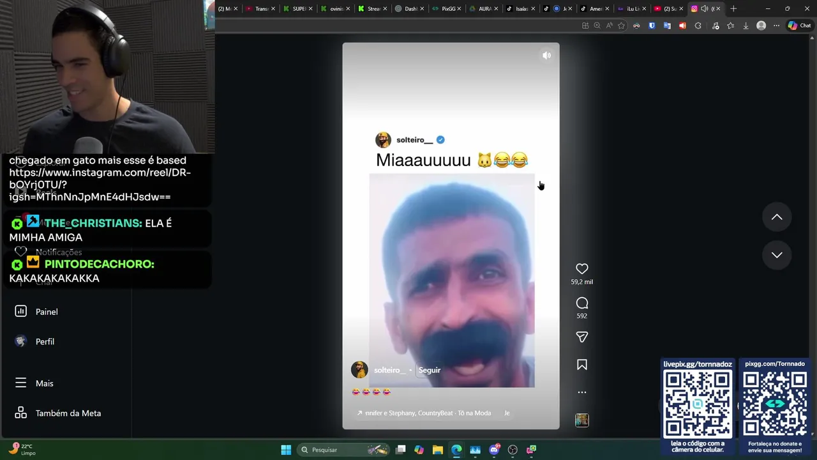Click PINTODECACHORO chat username

[x=99, y=264]
